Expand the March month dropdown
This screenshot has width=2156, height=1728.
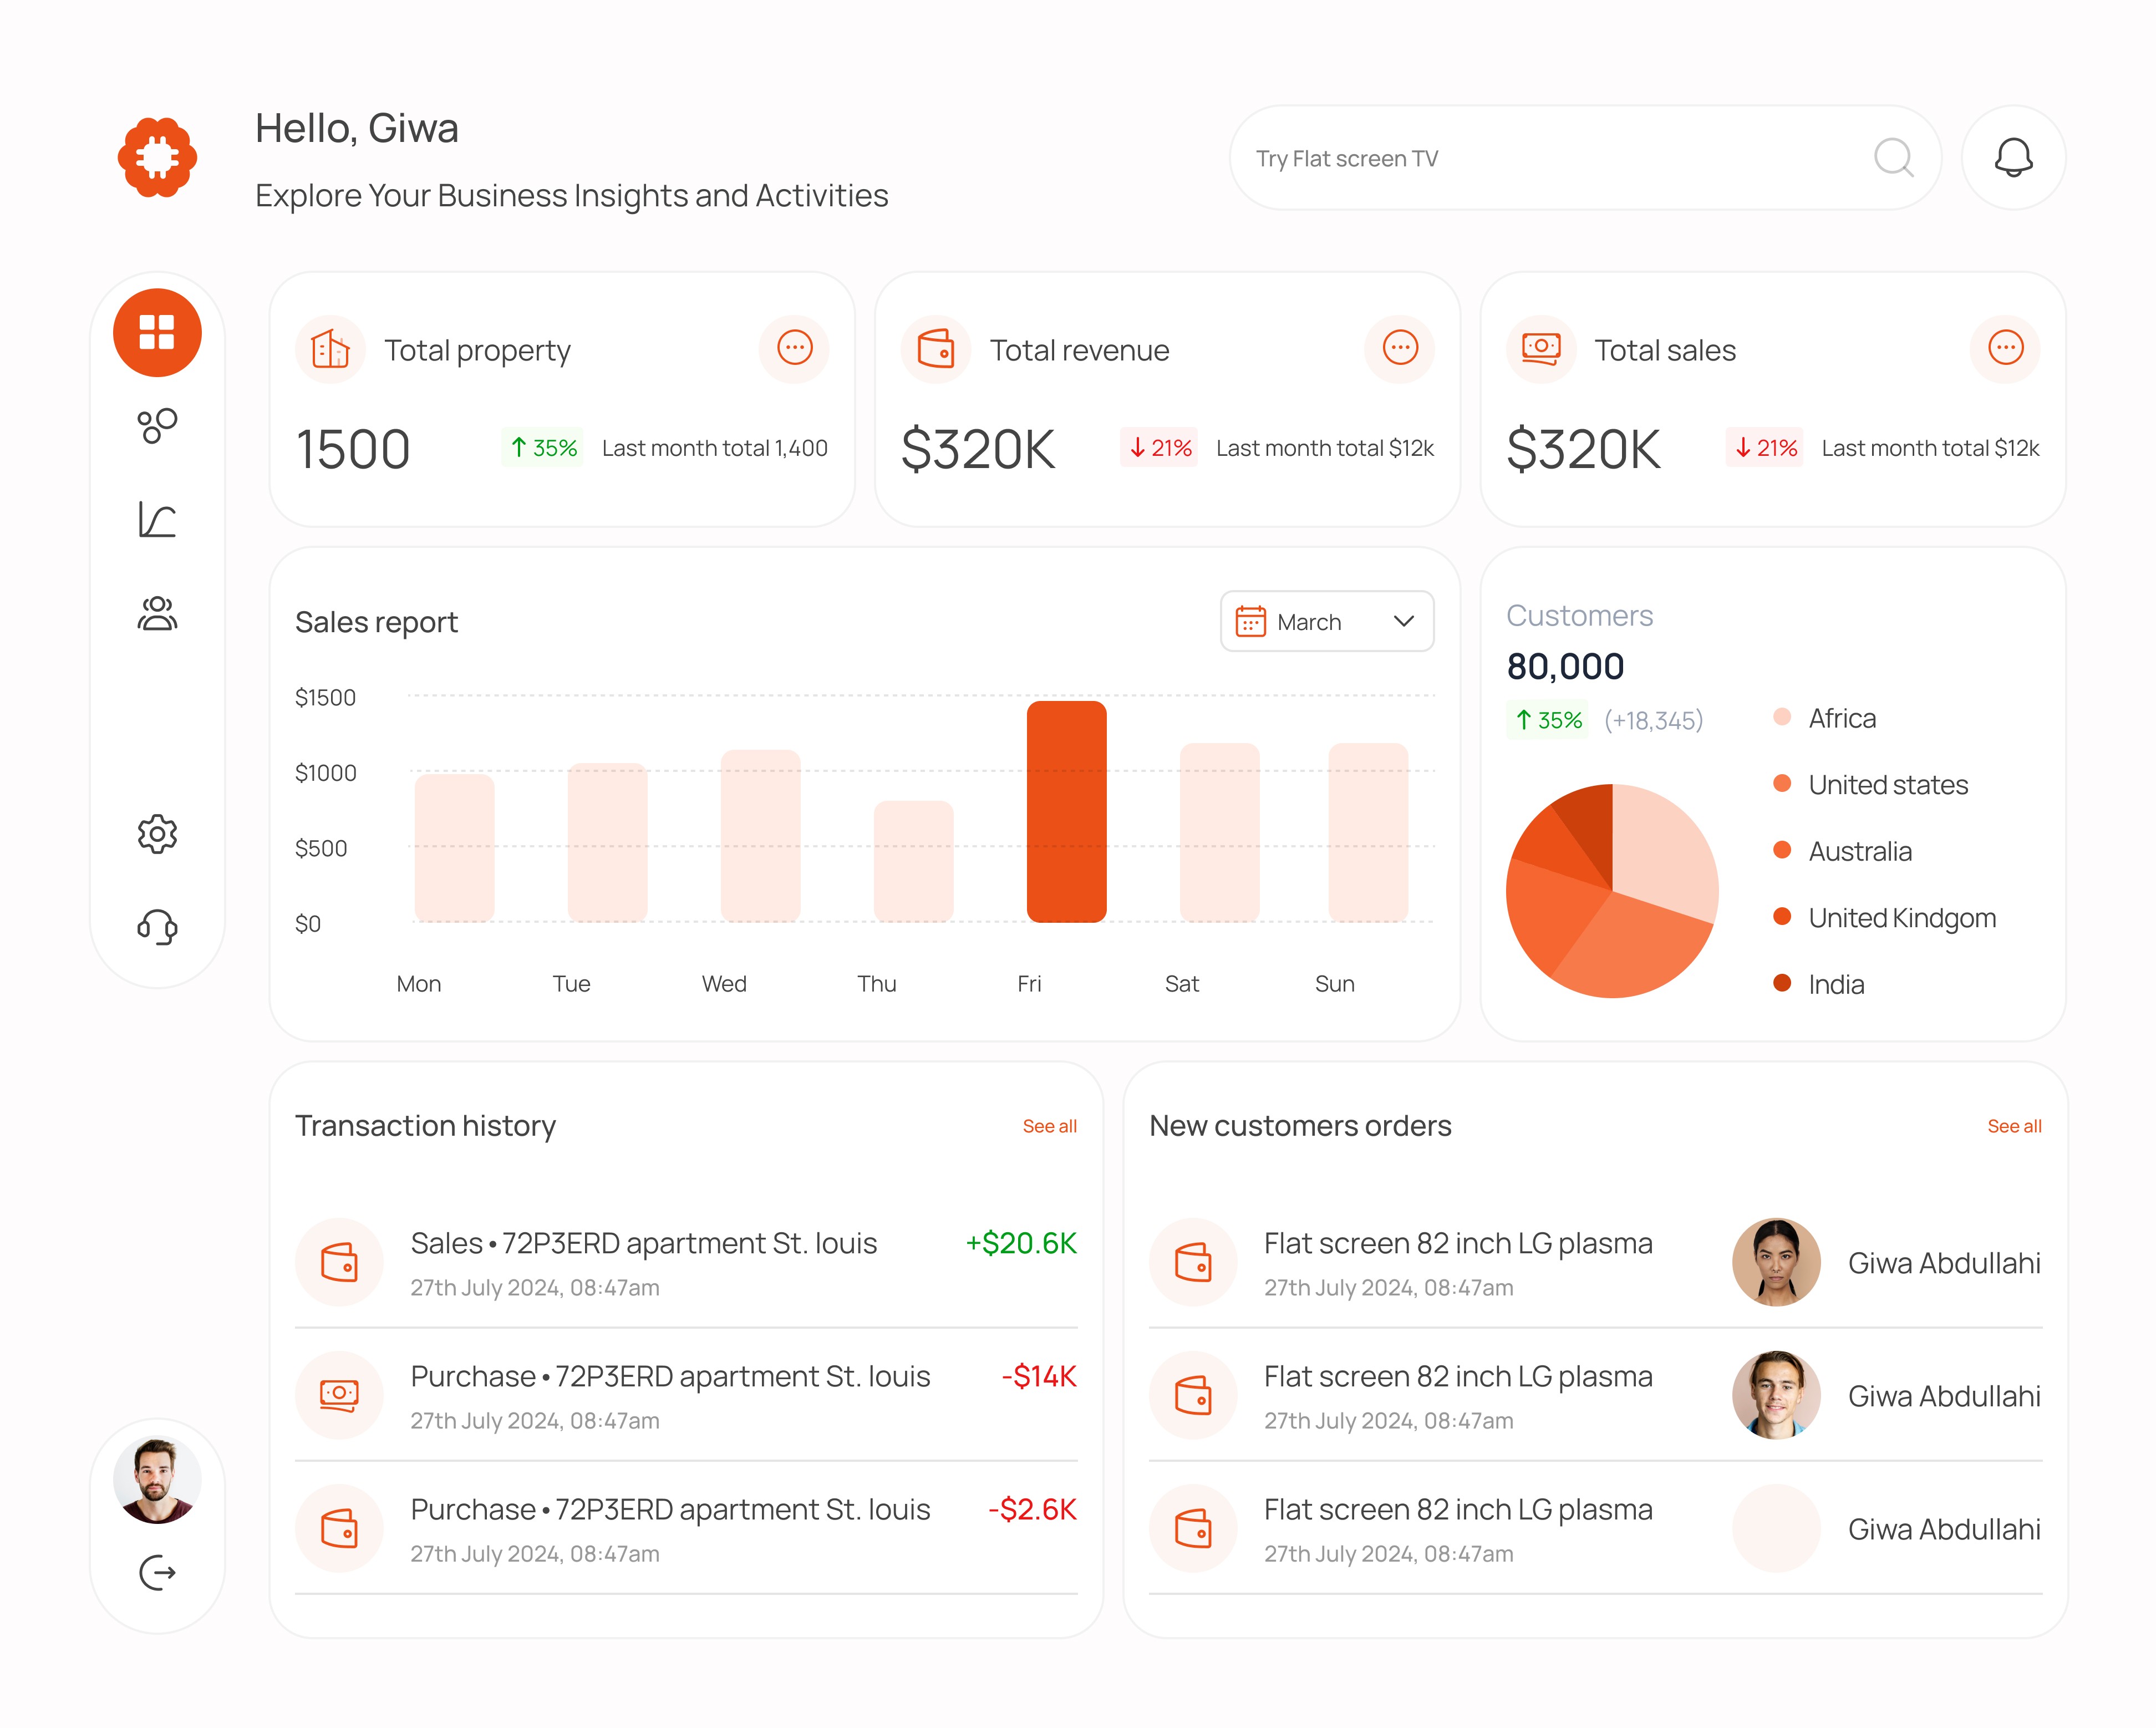[1326, 622]
